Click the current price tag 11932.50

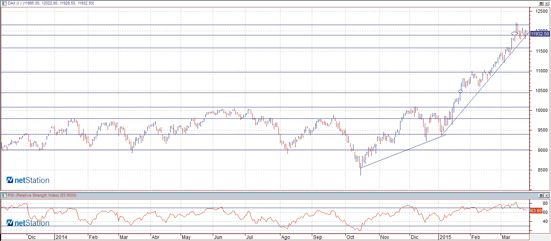click(x=539, y=34)
